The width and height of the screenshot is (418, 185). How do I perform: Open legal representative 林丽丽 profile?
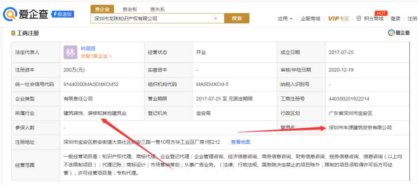coord(88,49)
